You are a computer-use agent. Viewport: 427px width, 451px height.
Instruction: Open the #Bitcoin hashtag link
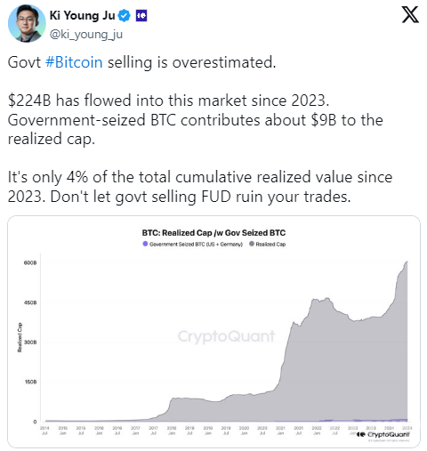tap(74, 62)
